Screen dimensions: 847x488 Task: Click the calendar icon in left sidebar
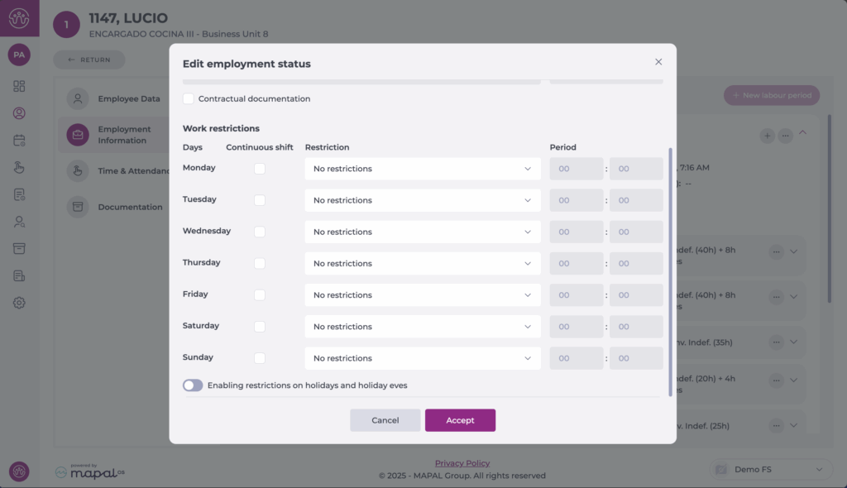coord(19,141)
